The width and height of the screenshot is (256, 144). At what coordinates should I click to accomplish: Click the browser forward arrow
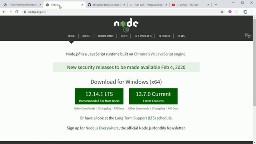[10, 12]
